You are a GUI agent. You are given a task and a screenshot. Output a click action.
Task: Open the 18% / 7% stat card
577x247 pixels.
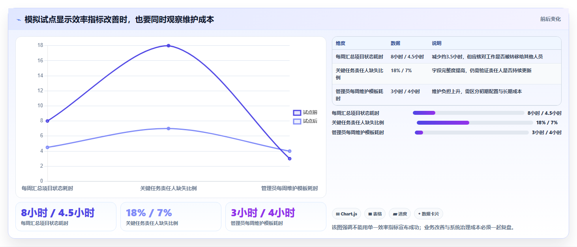click(171, 217)
